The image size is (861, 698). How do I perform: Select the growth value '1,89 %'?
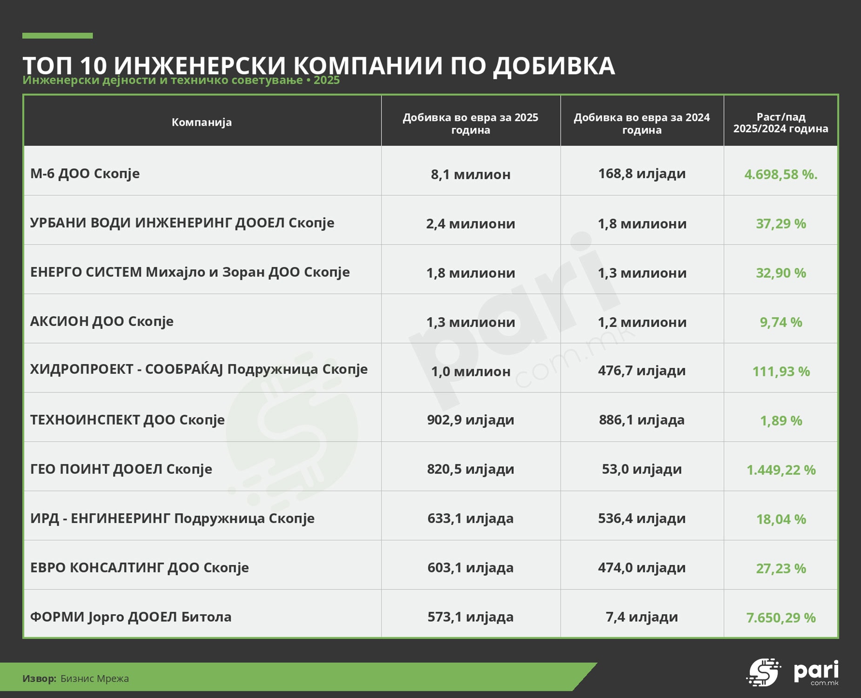coord(781,421)
